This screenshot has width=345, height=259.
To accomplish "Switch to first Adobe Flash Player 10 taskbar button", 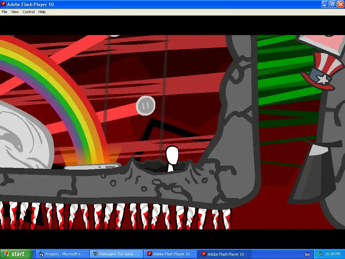I will (170, 254).
